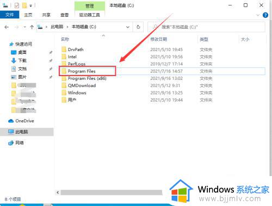This screenshot has height=206, width=272.
Task: Open the recent locations dropdown
Action: (x=25, y=27)
